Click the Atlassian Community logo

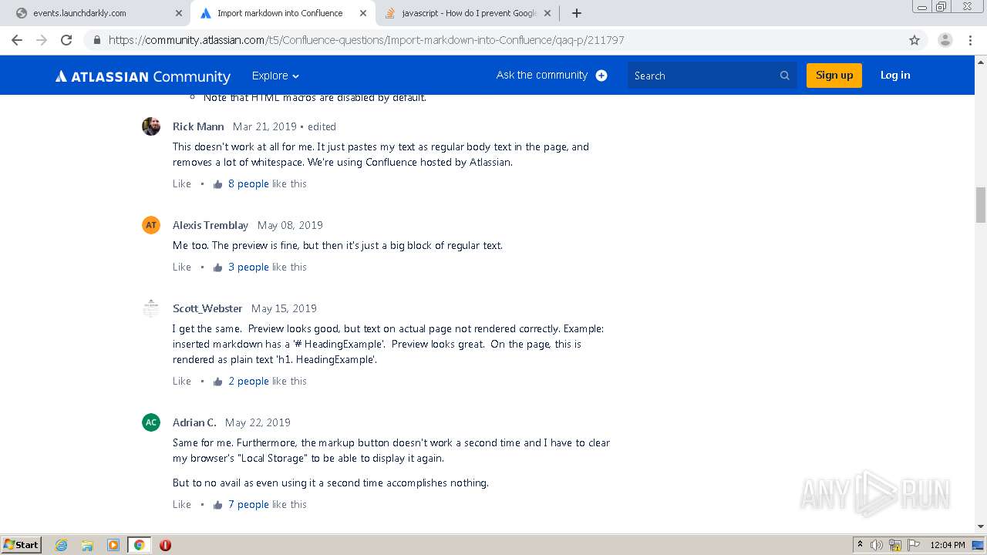tap(143, 76)
